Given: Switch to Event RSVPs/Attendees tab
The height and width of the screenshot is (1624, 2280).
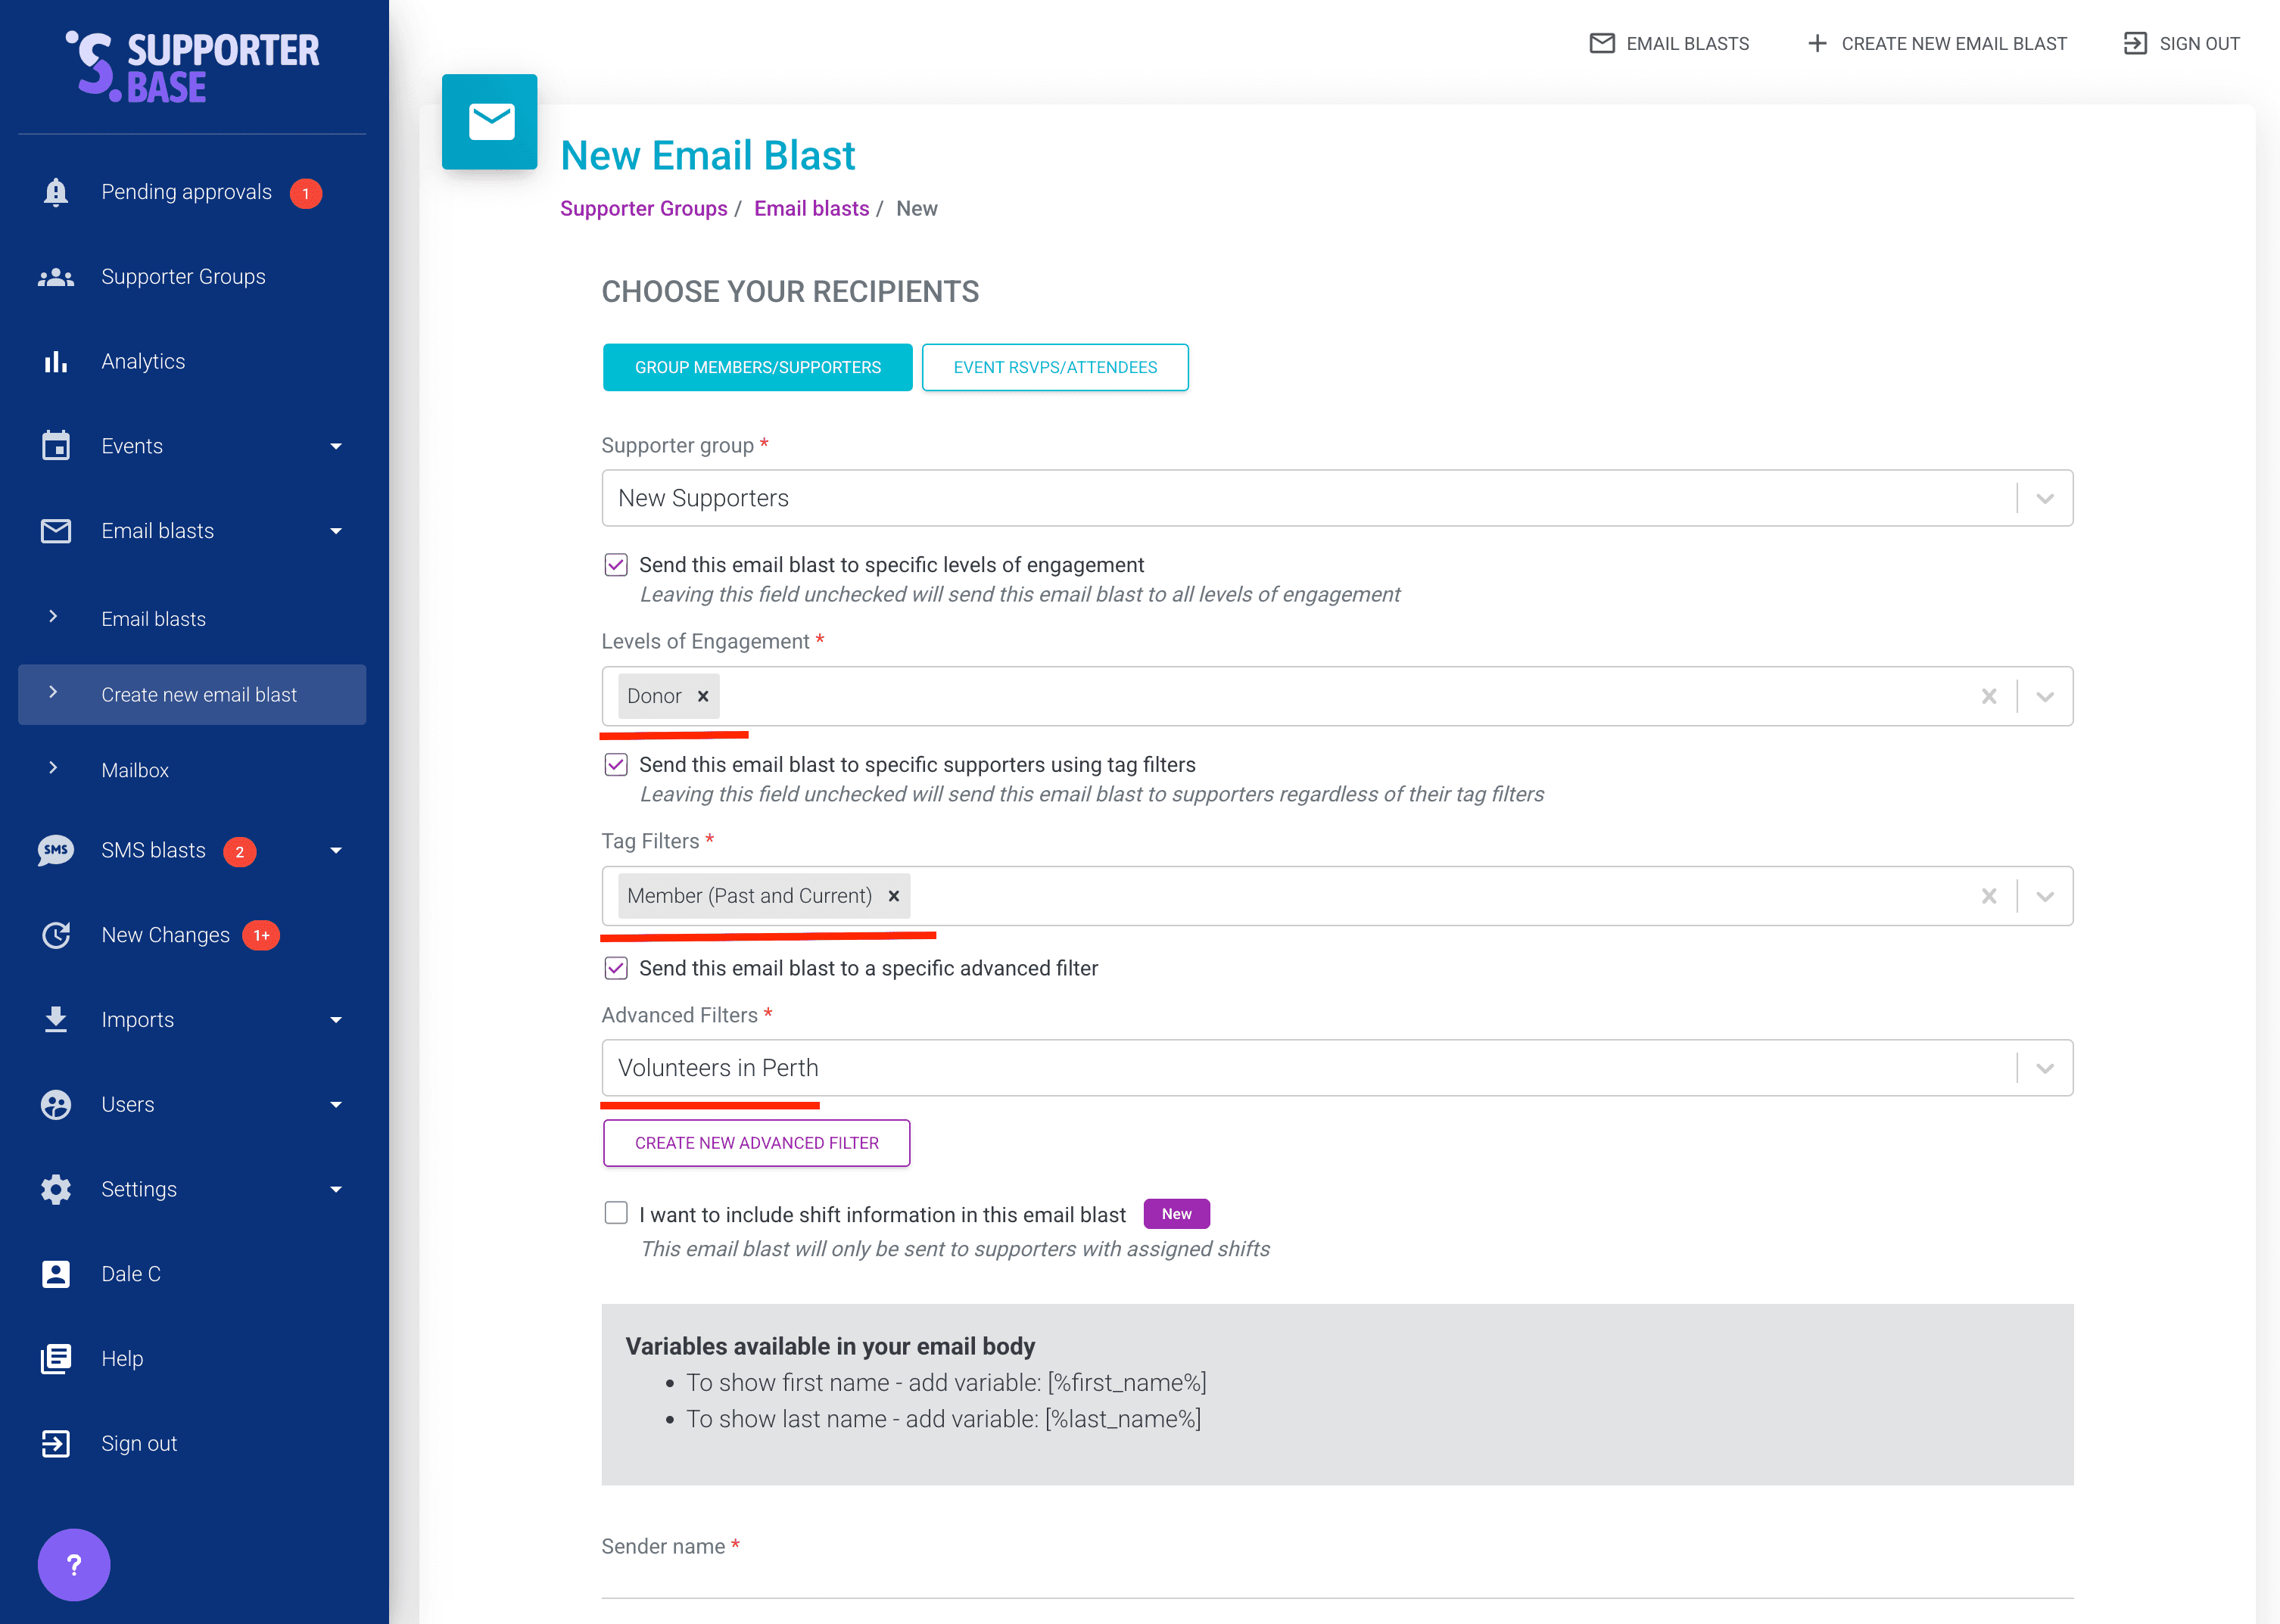Looking at the screenshot, I should click(1055, 367).
